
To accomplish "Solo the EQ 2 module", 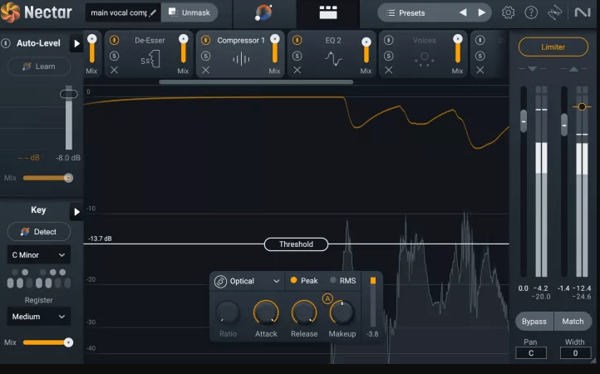I will [297, 56].
